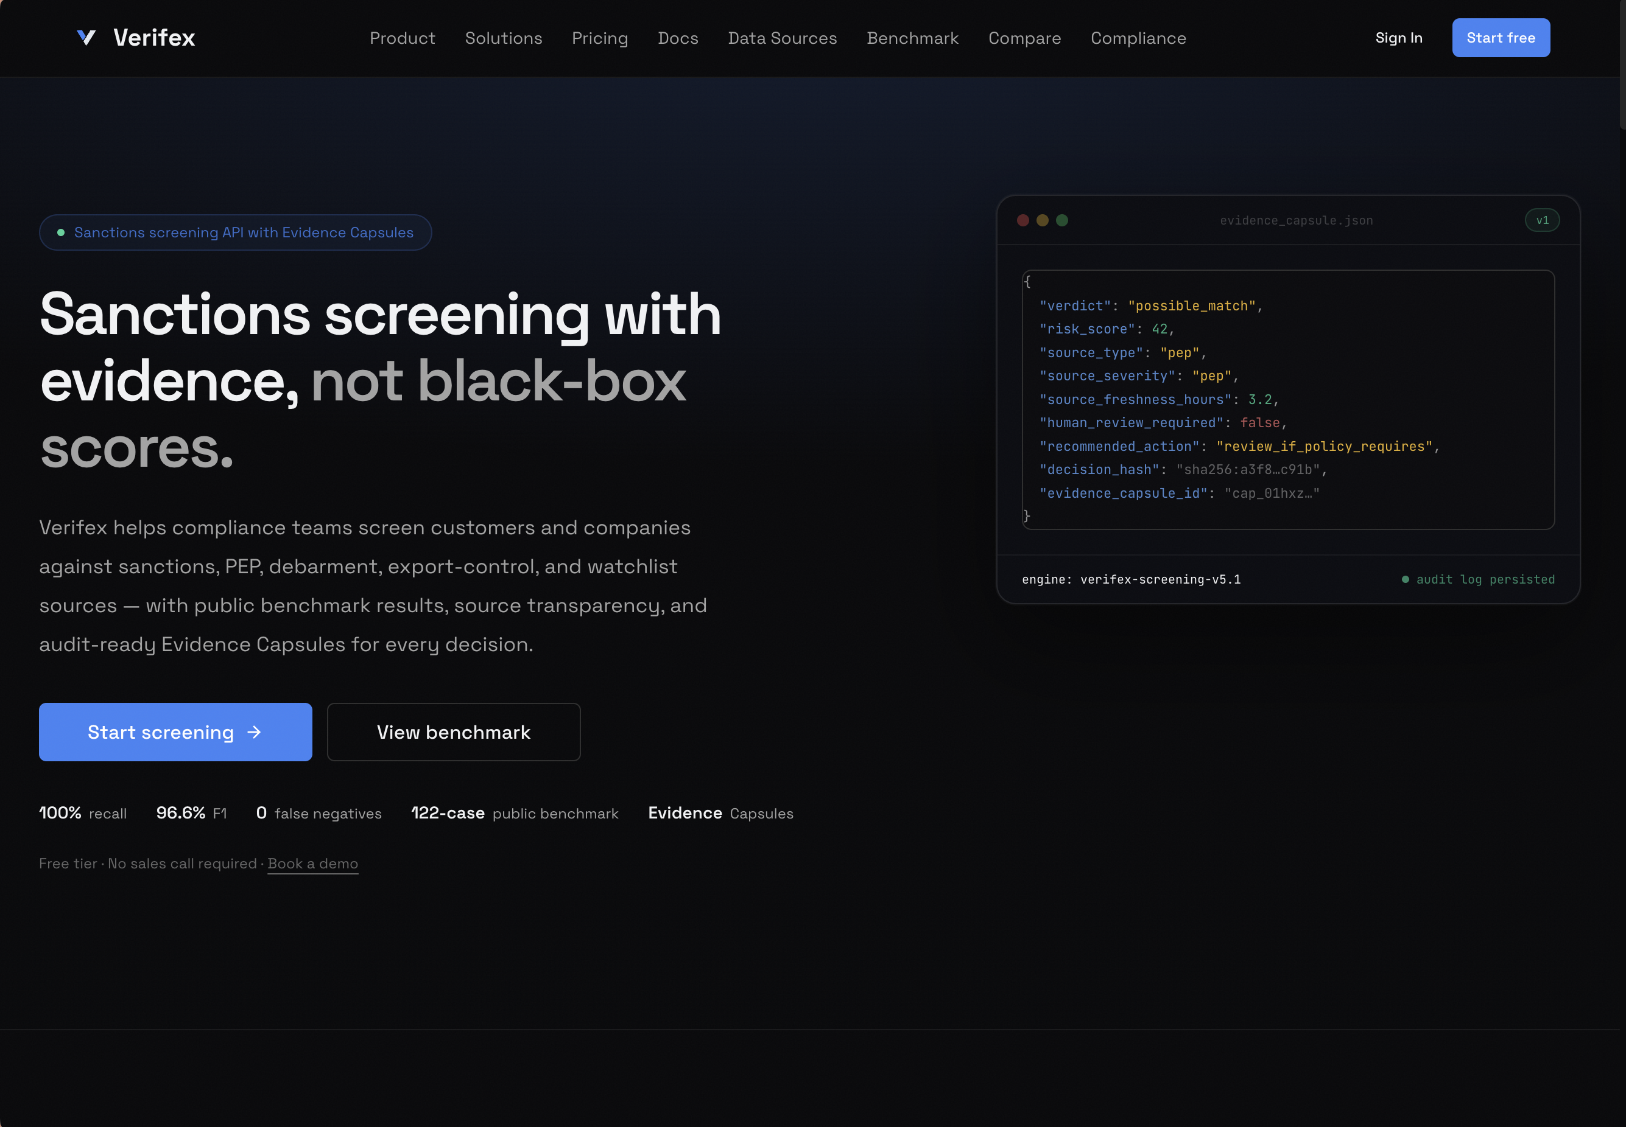The height and width of the screenshot is (1127, 1626).
Task: Click the Verifex brand name
Action: tap(154, 38)
